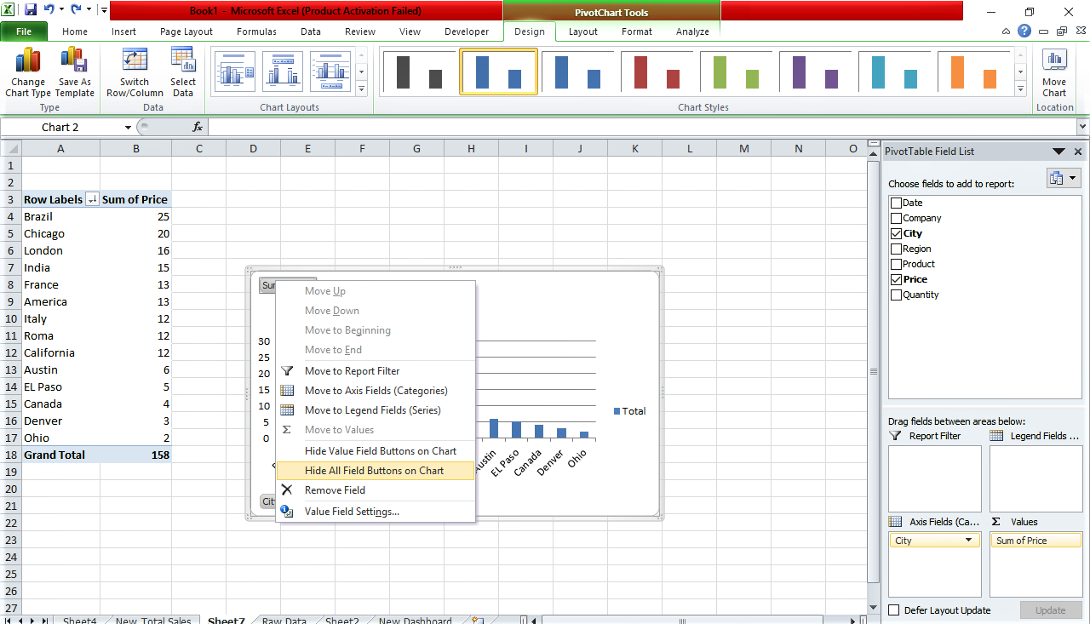
Task: Apply the purple chart style
Action: 815,72
